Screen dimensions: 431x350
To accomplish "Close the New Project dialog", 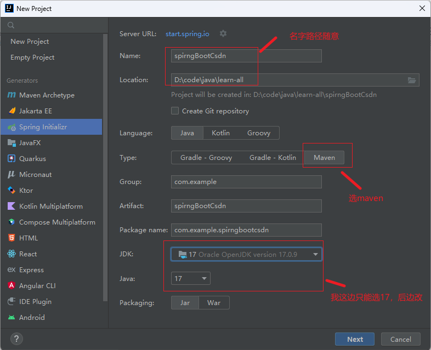I will pyautogui.click(x=422, y=9).
